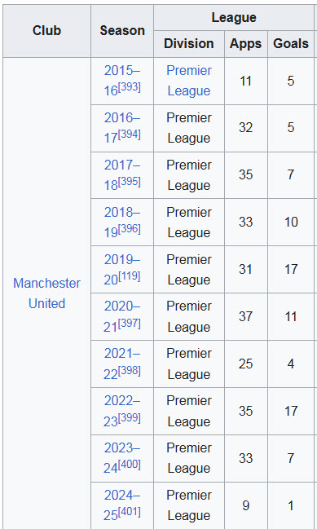Open the Manchester United club link

pyautogui.click(x=47, y=293)
